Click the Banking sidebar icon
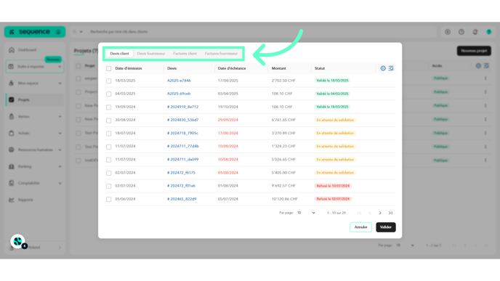The image size is (500, 281). [x=12, y=166]
